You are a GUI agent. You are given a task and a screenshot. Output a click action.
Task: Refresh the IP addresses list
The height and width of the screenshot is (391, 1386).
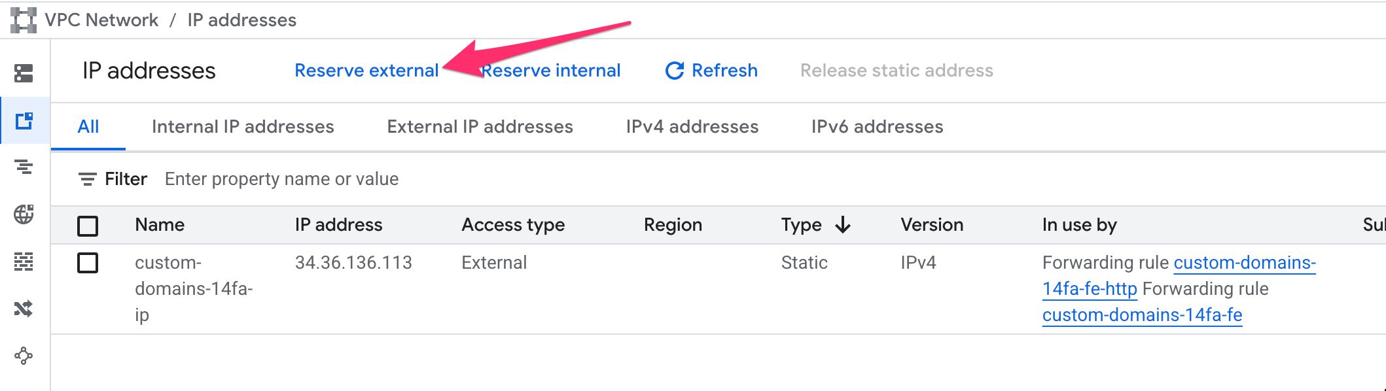coord(711,71)
